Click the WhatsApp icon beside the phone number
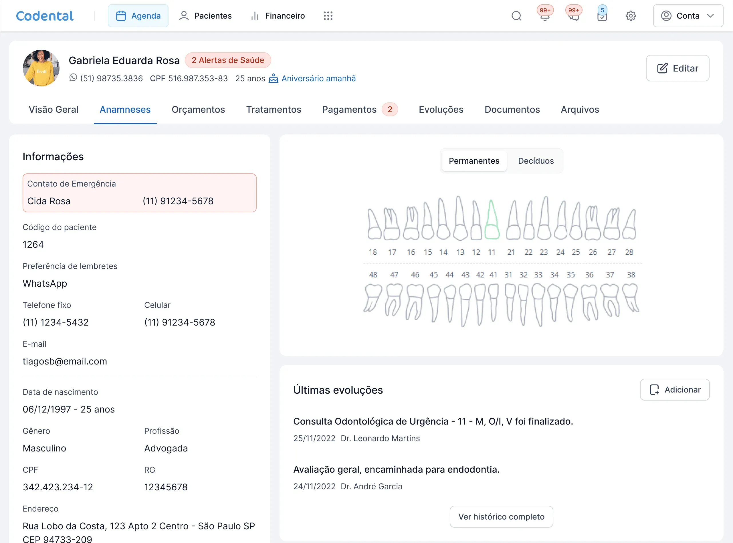This screenshot has height=543, width=733. point(73,78)
